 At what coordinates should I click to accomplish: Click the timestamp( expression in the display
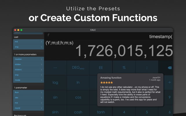(x=161, y=37)
